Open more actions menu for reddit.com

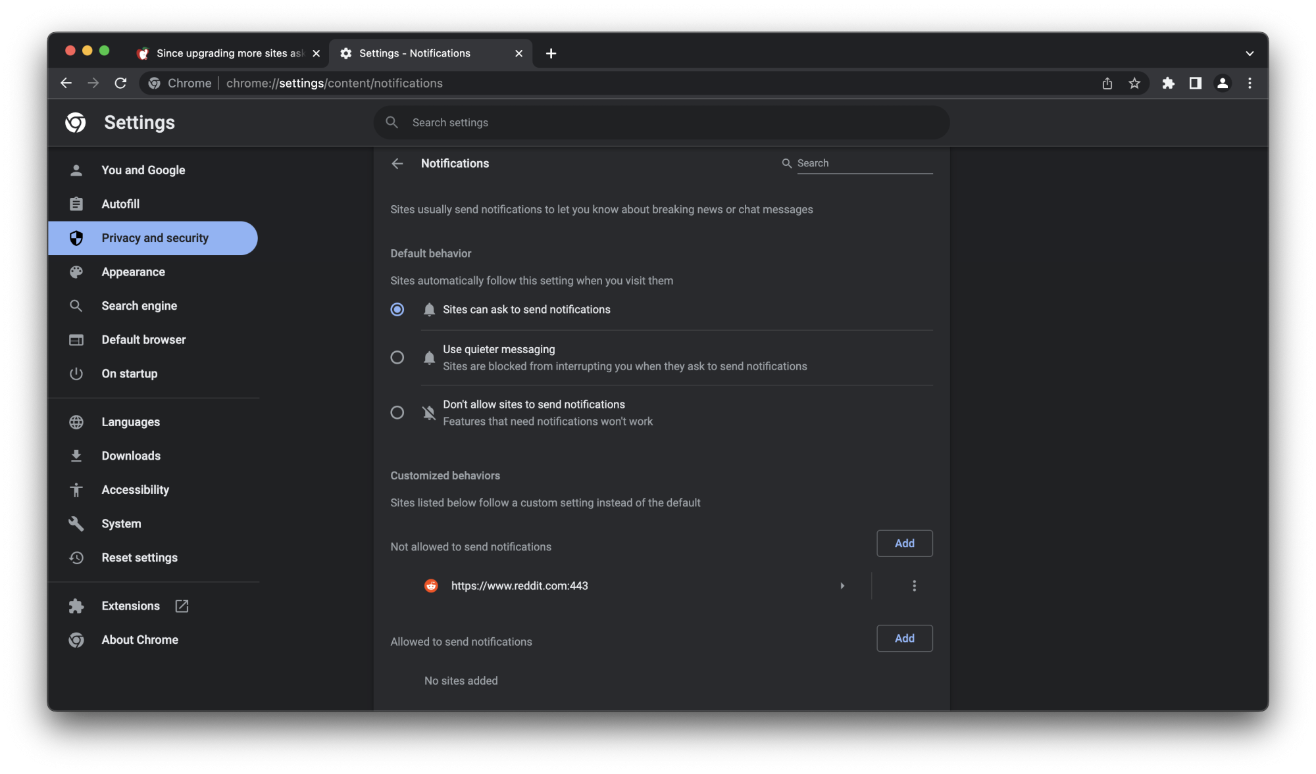click(x=914, y=586)
